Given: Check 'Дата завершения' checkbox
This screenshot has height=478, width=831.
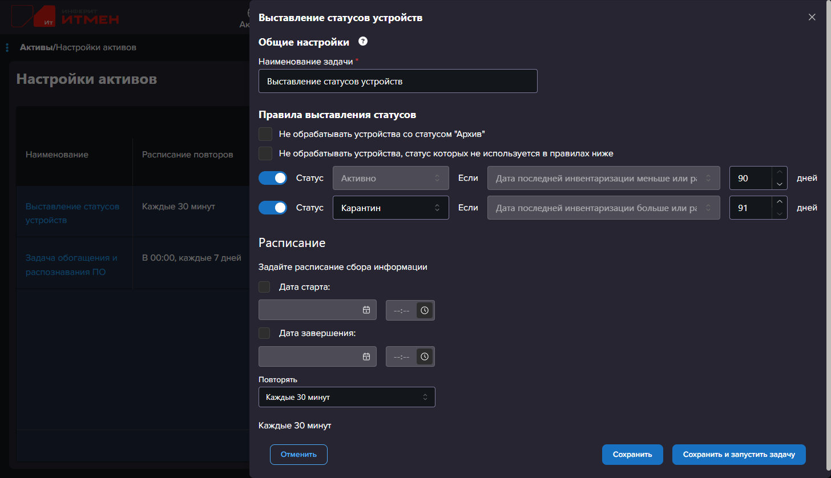Looking at the screenshot, I should pyautogui.click(x=265, y=333).
